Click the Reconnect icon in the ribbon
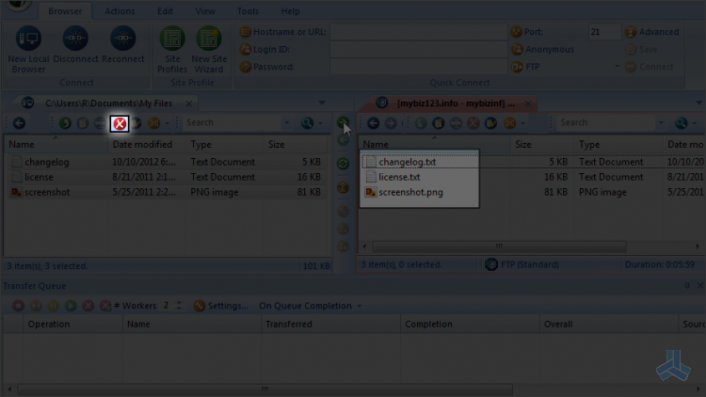The width and height of the screenshot is (706, 397). point(123,44)
